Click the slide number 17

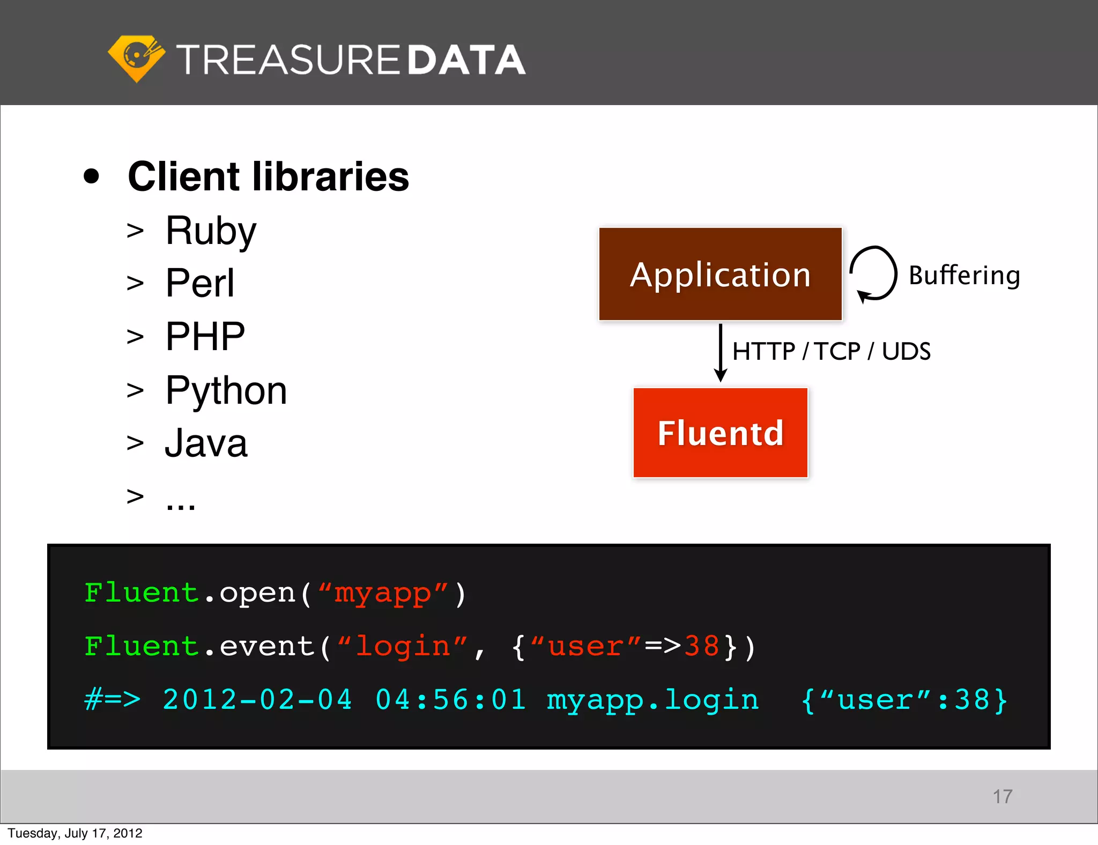click(1003, 797)
